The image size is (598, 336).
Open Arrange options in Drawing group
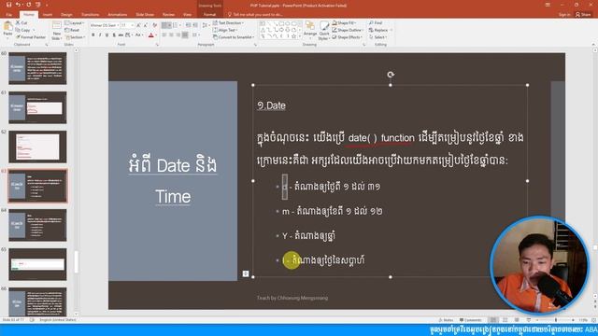310,30
